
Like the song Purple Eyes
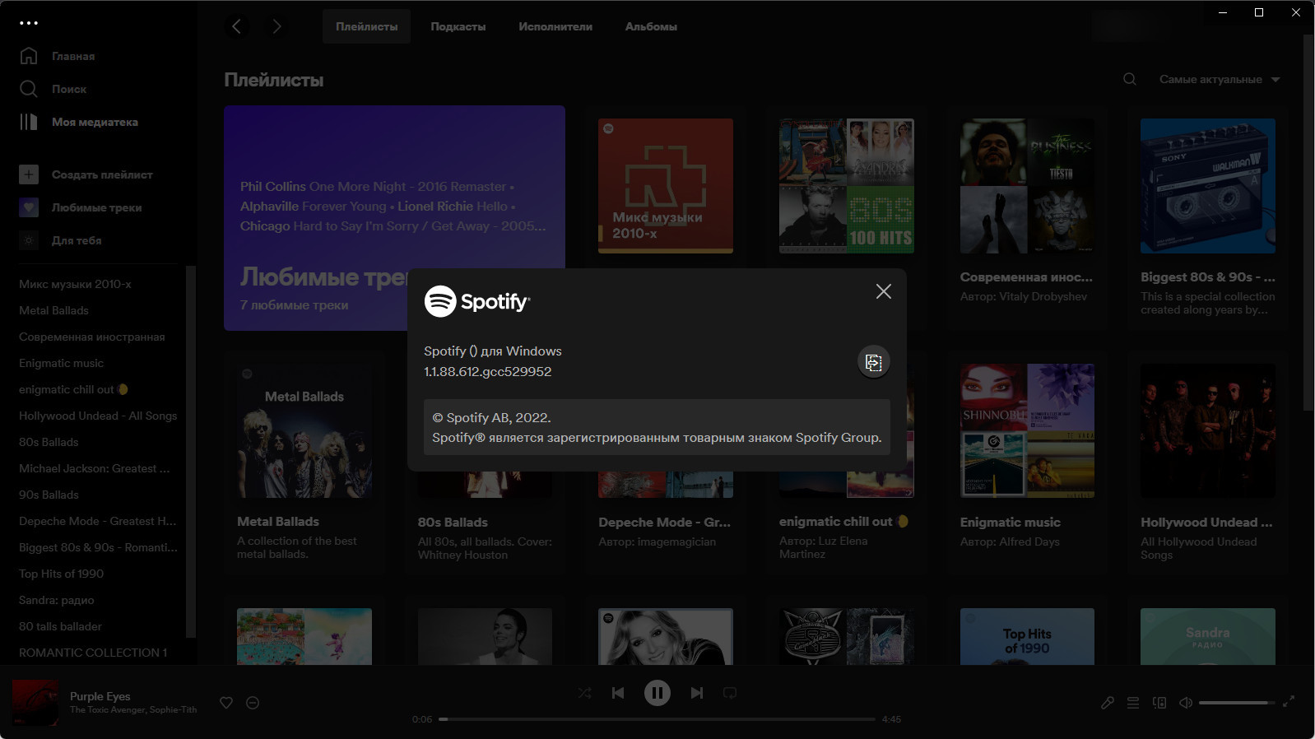tap(226, 703)
